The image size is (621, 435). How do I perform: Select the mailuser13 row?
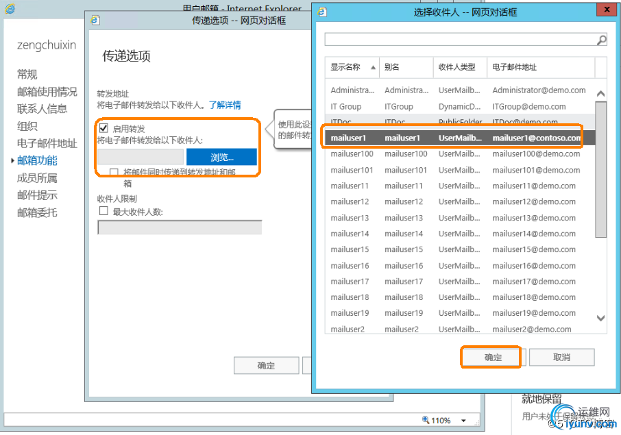[x=460, y=218]
